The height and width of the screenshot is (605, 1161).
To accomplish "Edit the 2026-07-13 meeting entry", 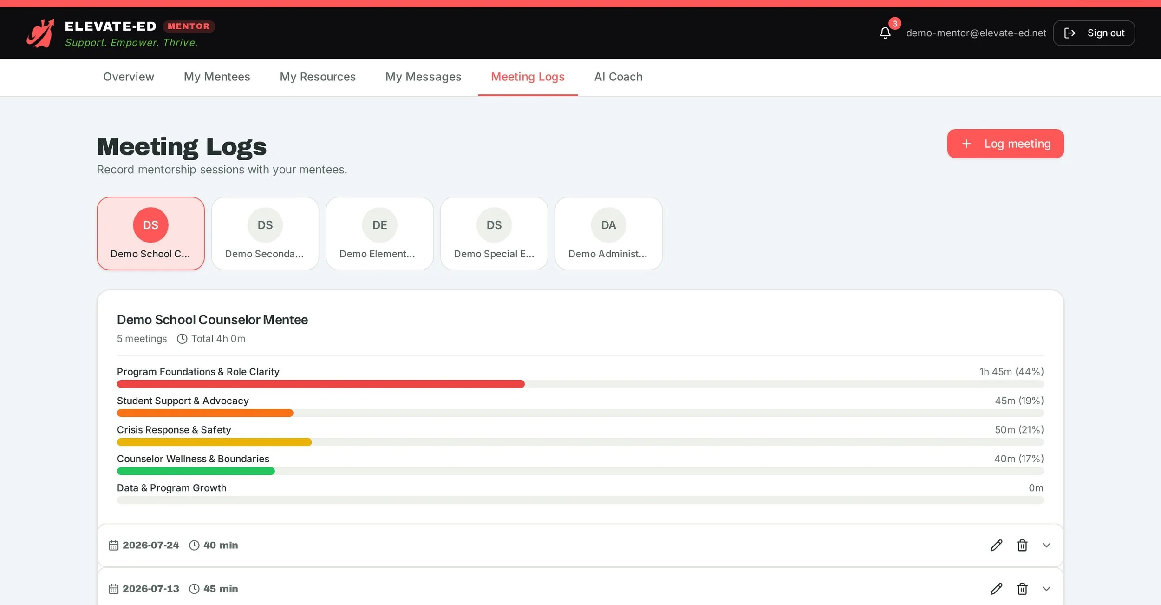I will (x=996, y=589).
